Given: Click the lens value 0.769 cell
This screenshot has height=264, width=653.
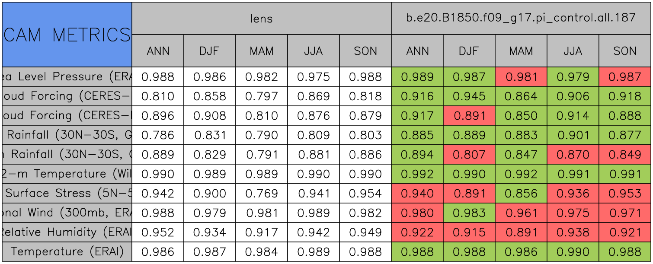Looking at the screenshot, I should [261, 193].
